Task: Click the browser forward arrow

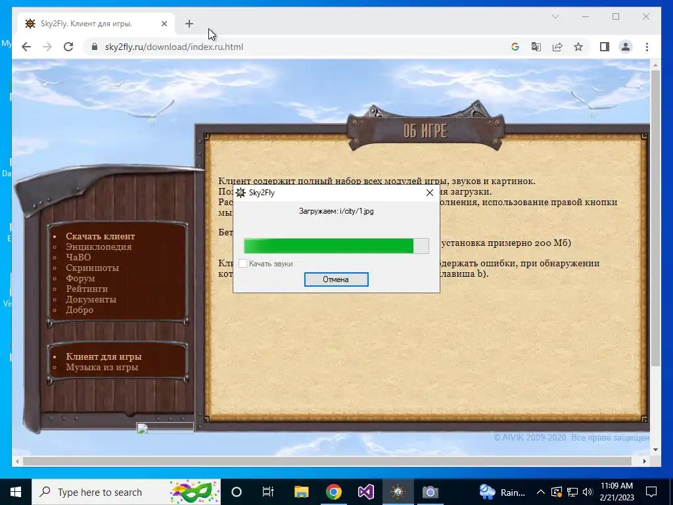Action: coord(47,47)
